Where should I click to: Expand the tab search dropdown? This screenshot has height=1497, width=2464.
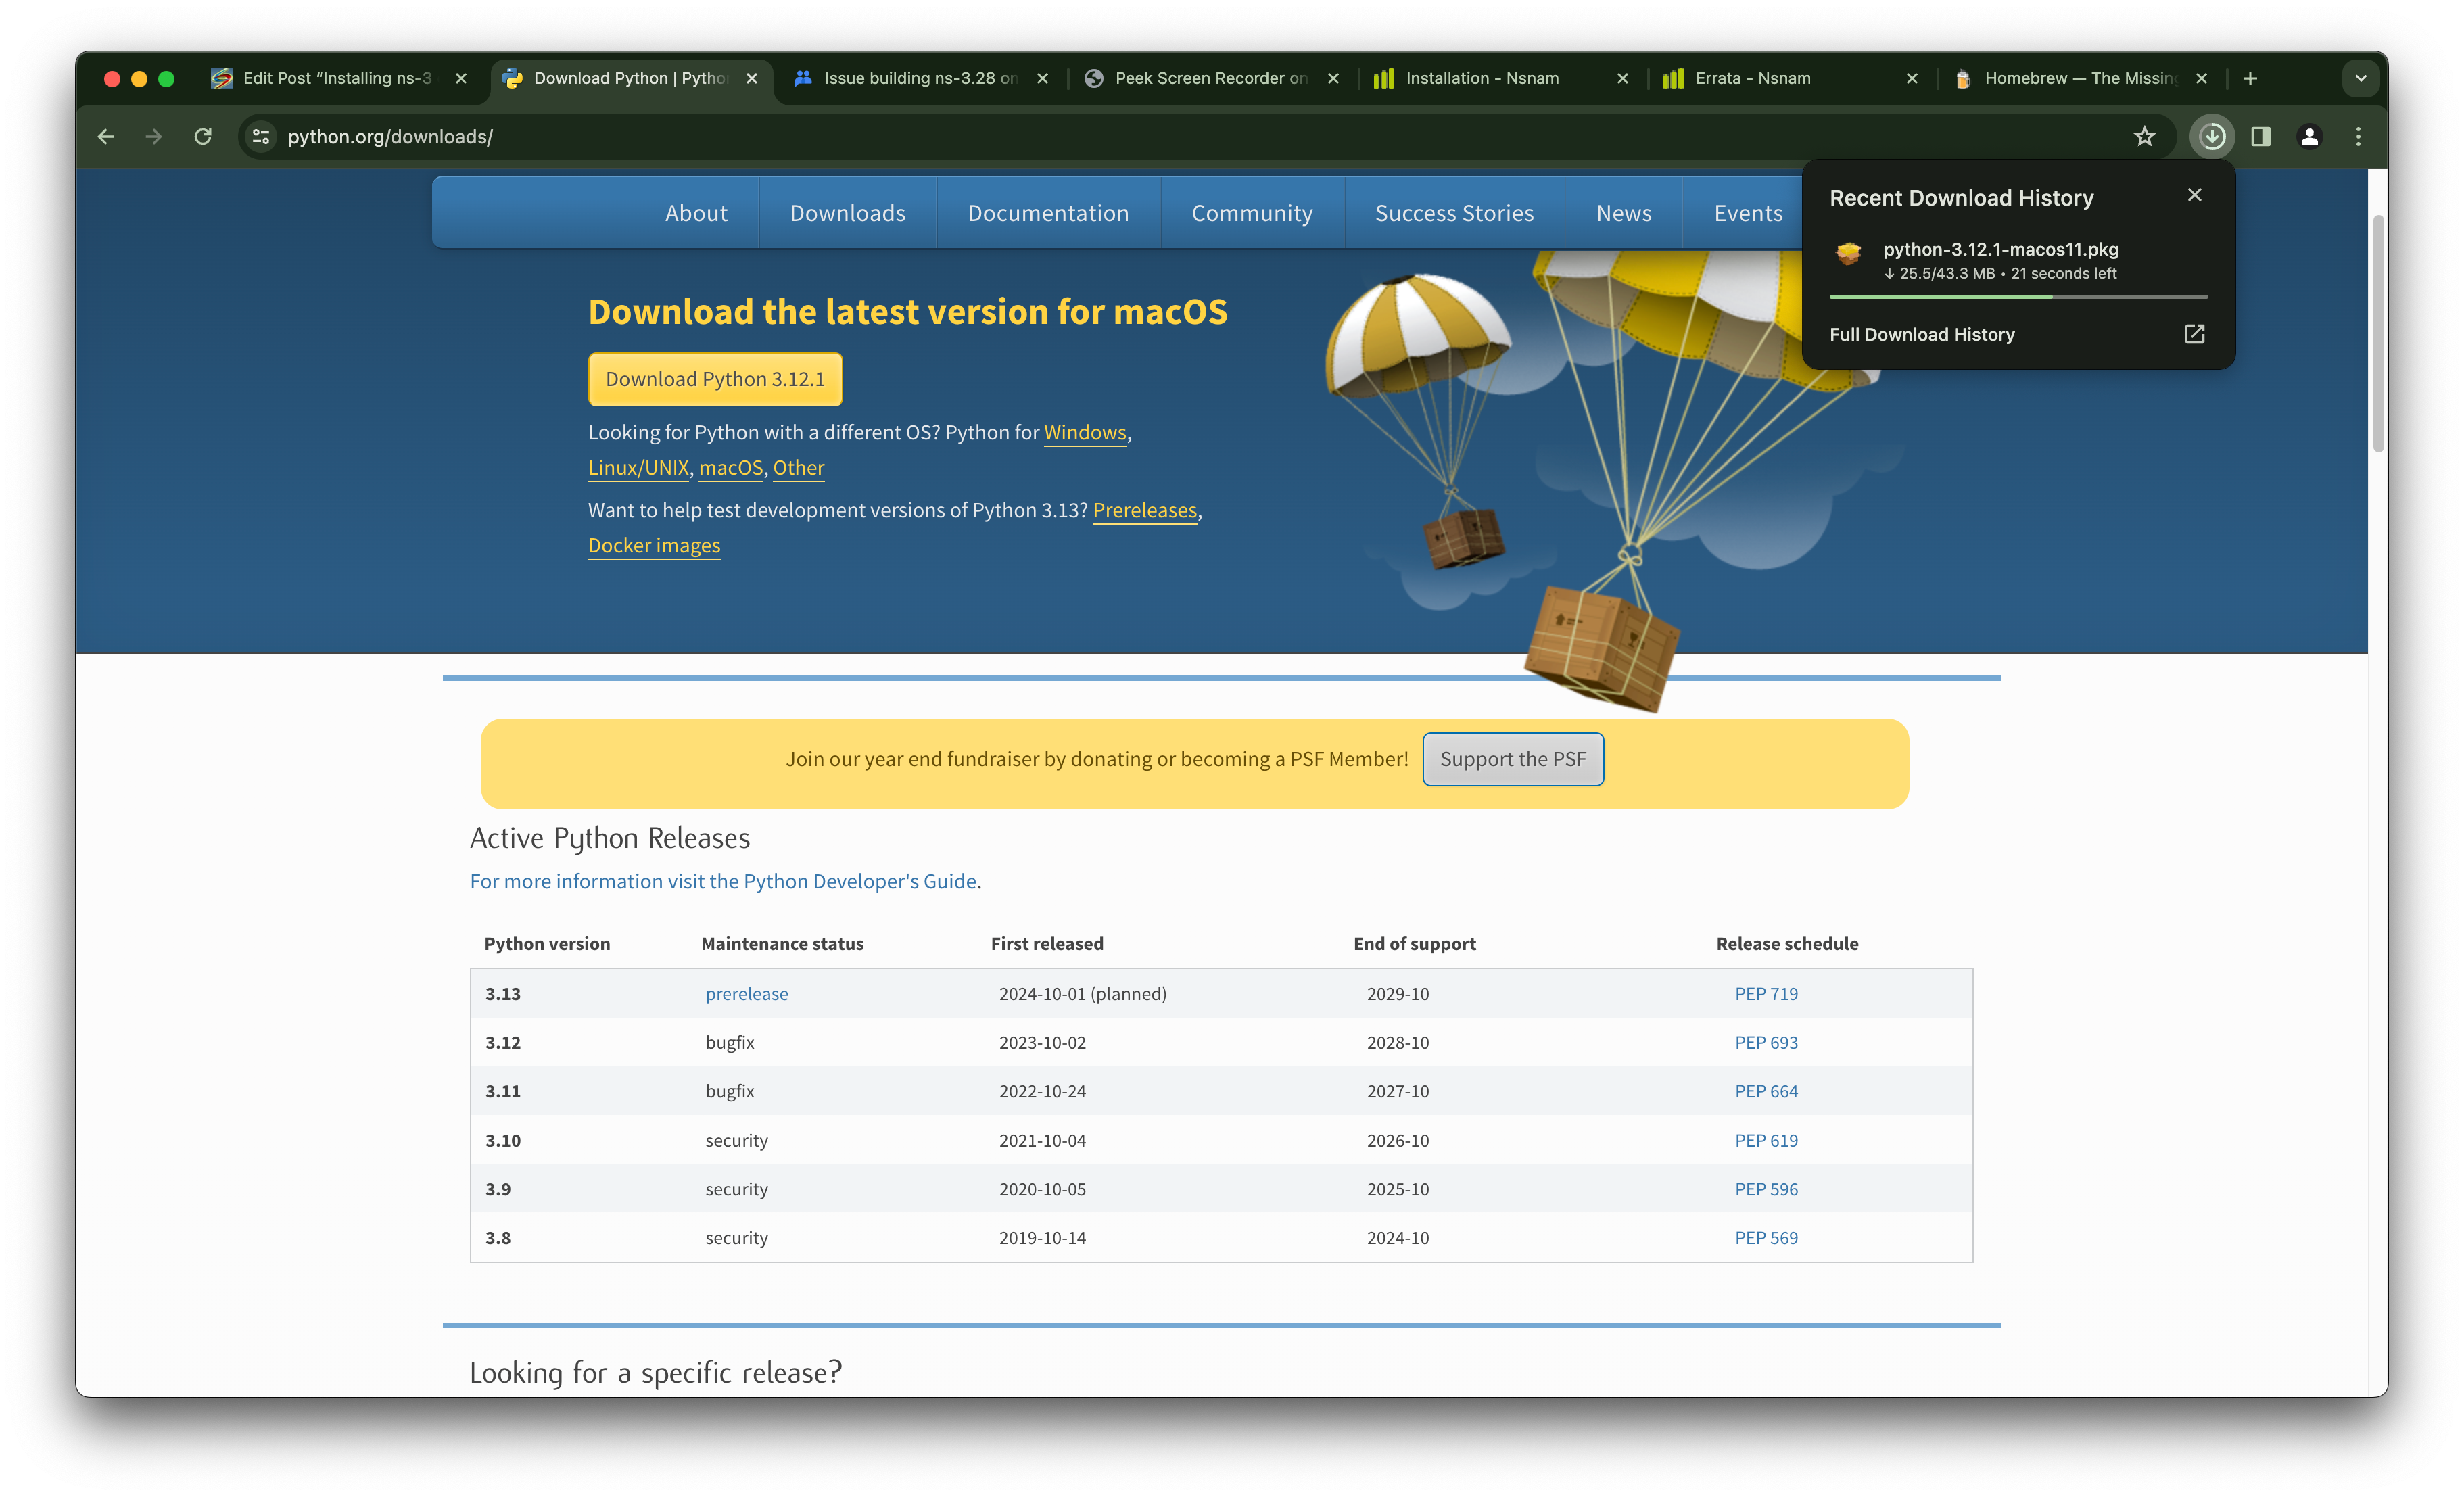click(2361, 78)
